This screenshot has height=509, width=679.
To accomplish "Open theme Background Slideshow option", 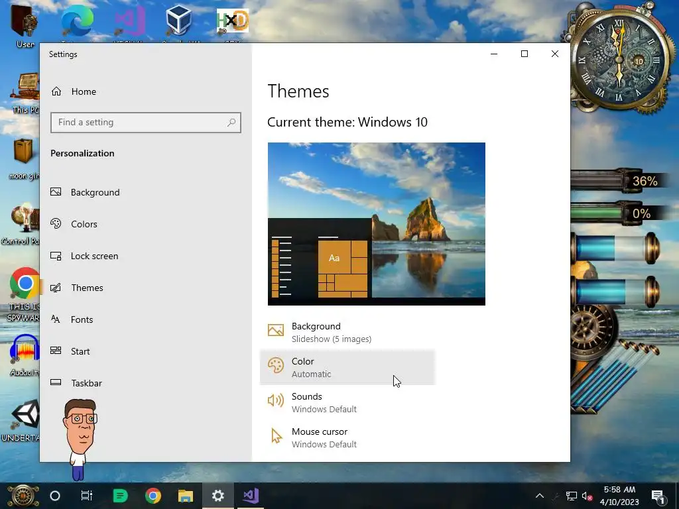I will coord(347,333).
